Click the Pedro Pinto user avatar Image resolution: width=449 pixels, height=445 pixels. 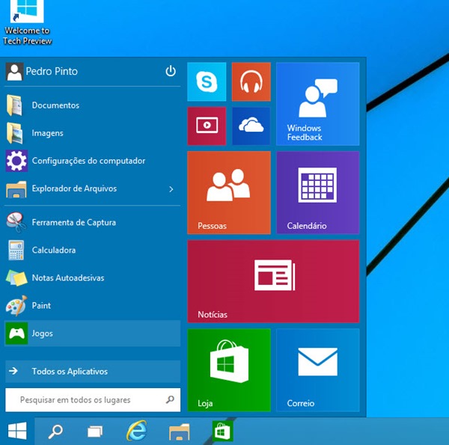click(14, 71)
